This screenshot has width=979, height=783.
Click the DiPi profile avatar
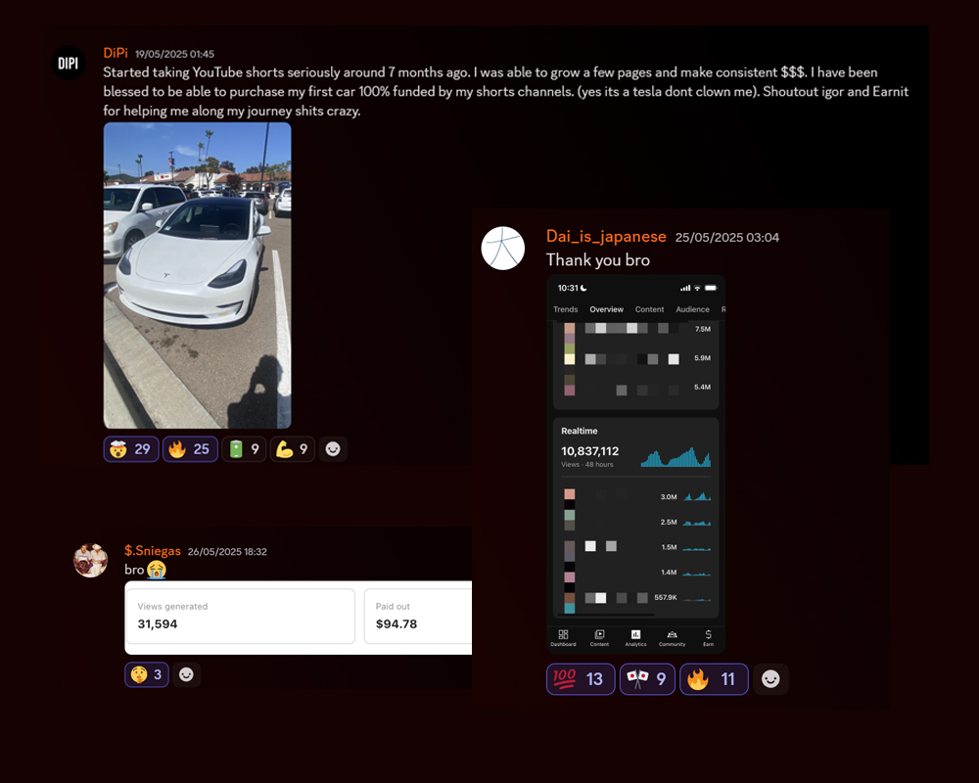point(69,64)
